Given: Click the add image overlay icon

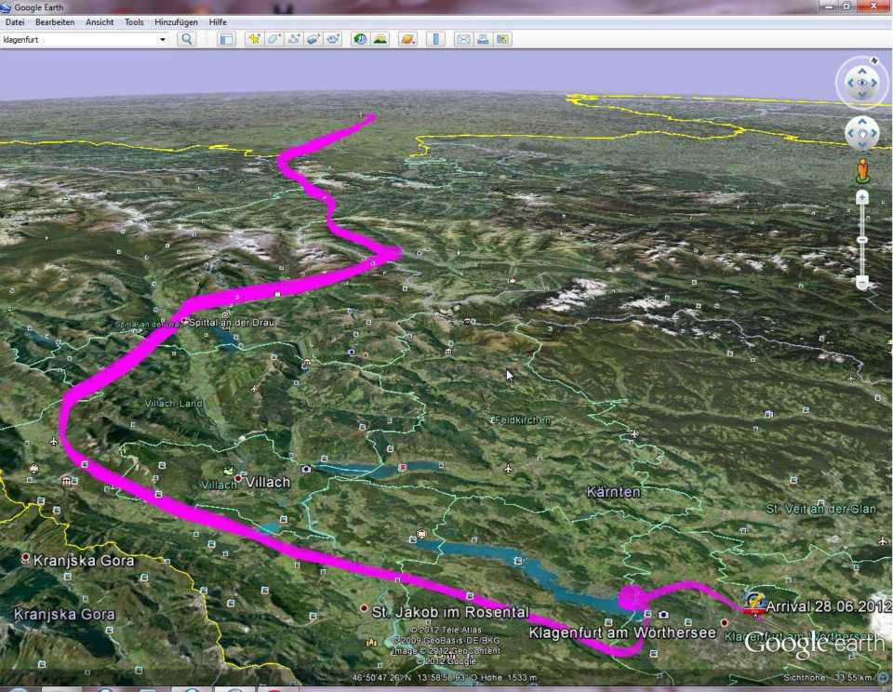Looking at the screenshot, I should click(313, 39).
